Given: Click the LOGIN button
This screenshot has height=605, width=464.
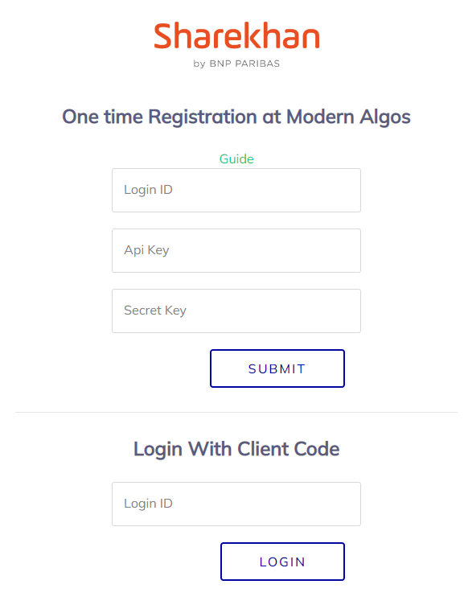Looking at the screenshot, I should (282, 562).
